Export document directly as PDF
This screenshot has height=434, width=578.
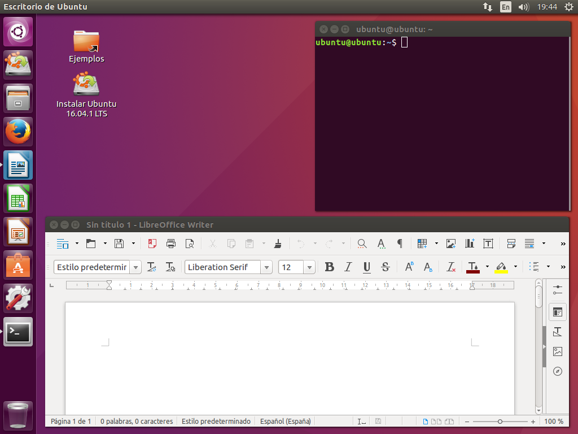[152, 244]
